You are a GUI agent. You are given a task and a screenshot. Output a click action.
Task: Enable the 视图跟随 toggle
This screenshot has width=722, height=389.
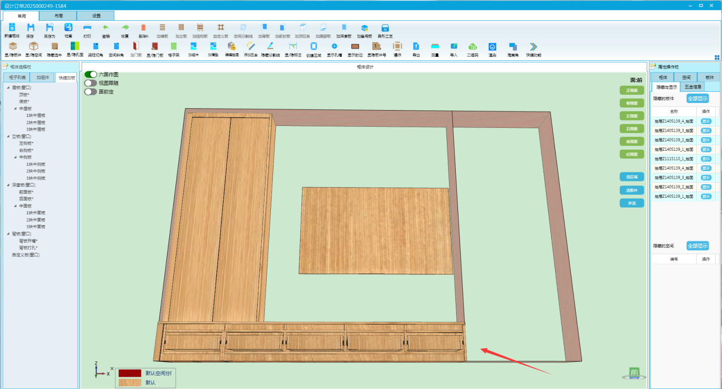[x=91, y=83]
